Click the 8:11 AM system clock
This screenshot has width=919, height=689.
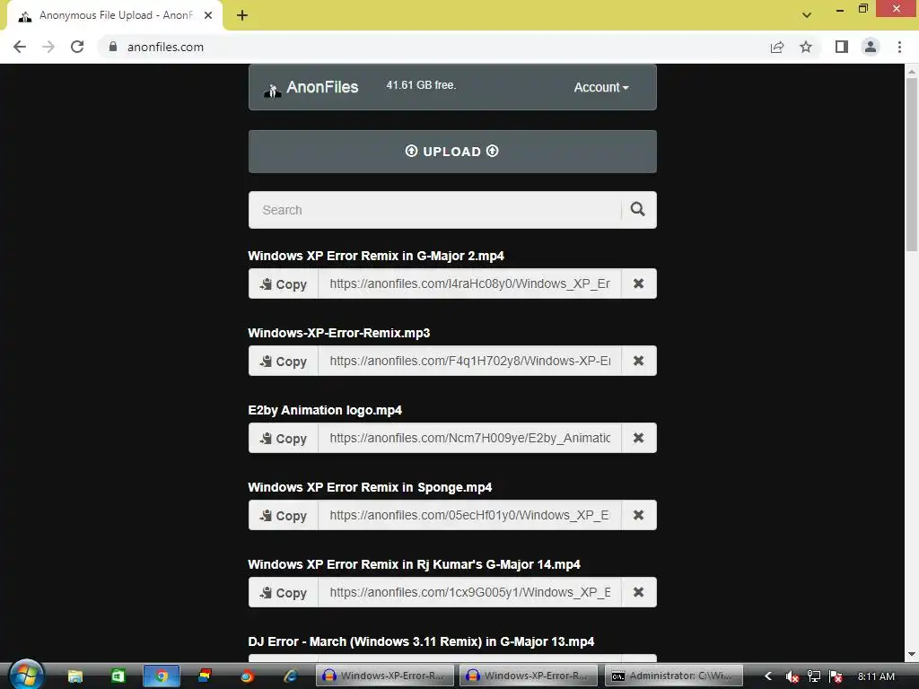(876, 676)
